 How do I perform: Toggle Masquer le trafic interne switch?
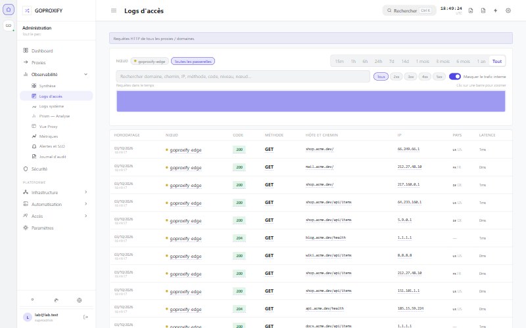click(x=454, y=77)
